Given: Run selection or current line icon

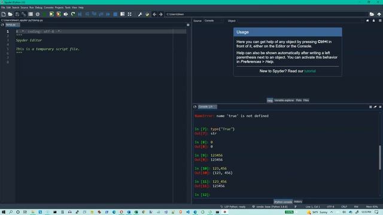Looking at the screenshot, I should click(x=66, y=14).
